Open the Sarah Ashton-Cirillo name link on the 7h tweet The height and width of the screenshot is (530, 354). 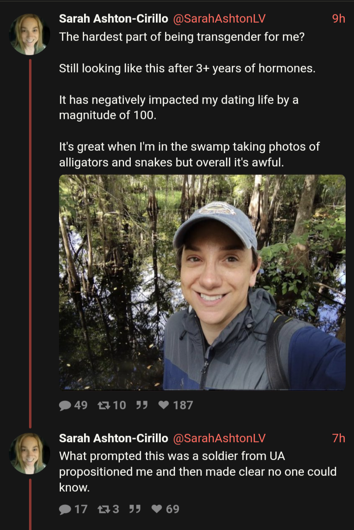[113, 438]
